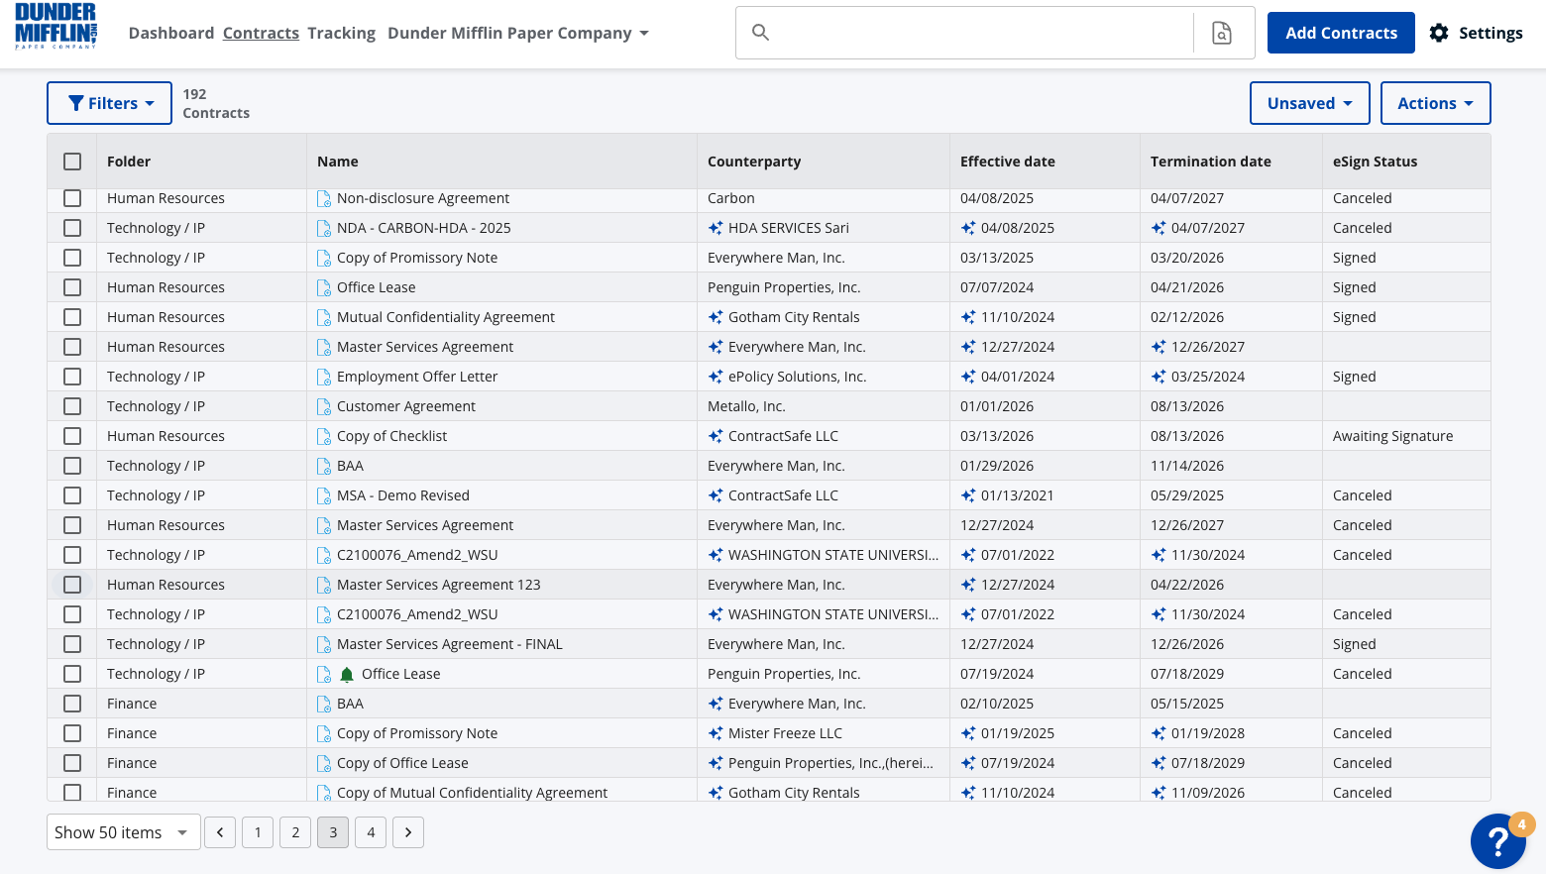Toggle the select-all checkbox in table header

coord(72,162)
